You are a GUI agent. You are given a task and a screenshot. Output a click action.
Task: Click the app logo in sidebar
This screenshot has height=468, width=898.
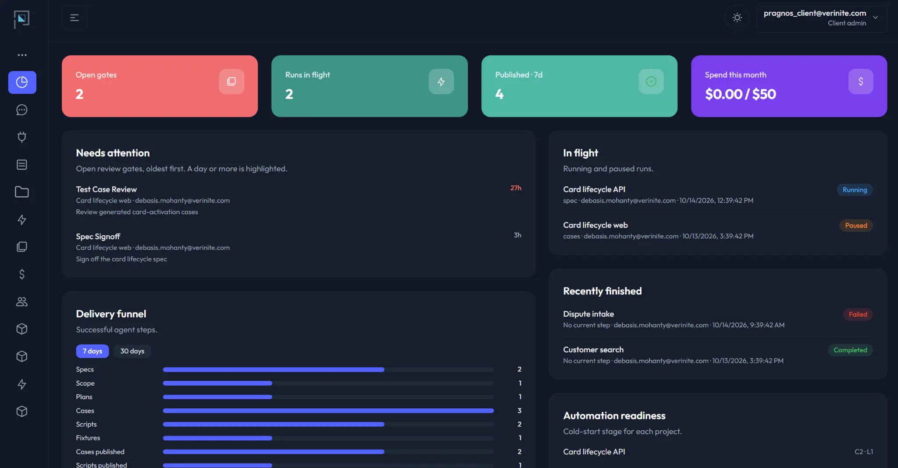[x=21, y=19]
